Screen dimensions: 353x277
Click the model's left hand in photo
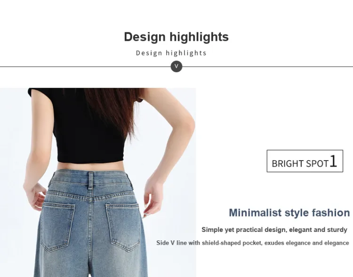35,195
